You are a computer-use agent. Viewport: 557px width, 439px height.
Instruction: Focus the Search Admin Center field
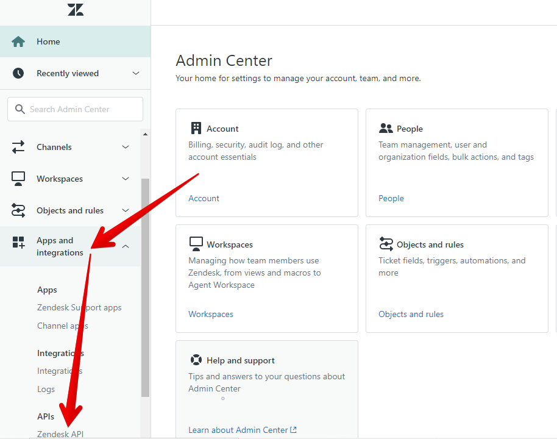[76, 109]
